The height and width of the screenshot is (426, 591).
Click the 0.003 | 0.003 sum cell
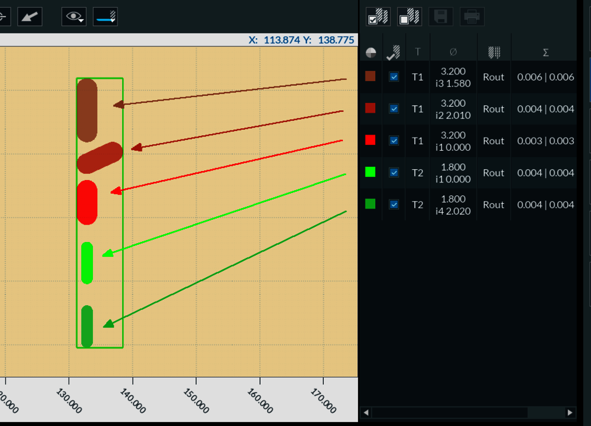pyautogui.click(x=546, y=141)
